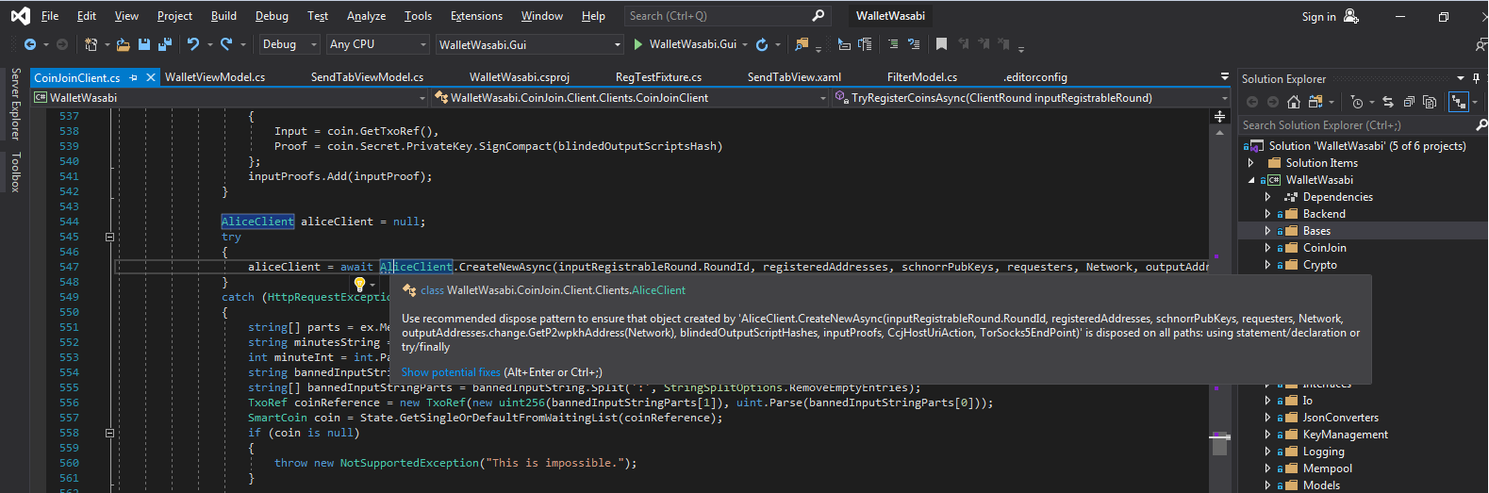Open the Toolbox side tab

pyautogui.click(x=15, y=172)
